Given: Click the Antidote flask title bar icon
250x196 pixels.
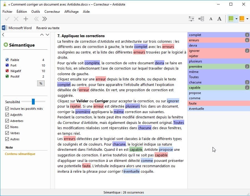Looking at the screenshot, I should [x=5, y=4].
